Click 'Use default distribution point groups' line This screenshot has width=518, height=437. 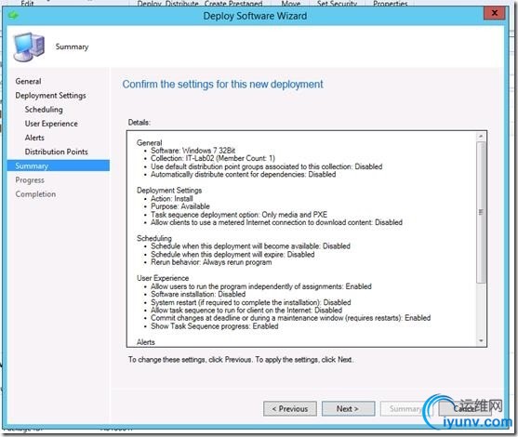(x=267, y=166)
